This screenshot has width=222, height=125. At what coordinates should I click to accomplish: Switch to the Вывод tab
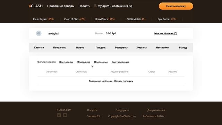pyautogui.click(x=80, y=48)
